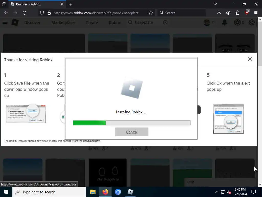Open the clock showing 9:46 PM
This screenshot has width=262, height=197.
240,192
